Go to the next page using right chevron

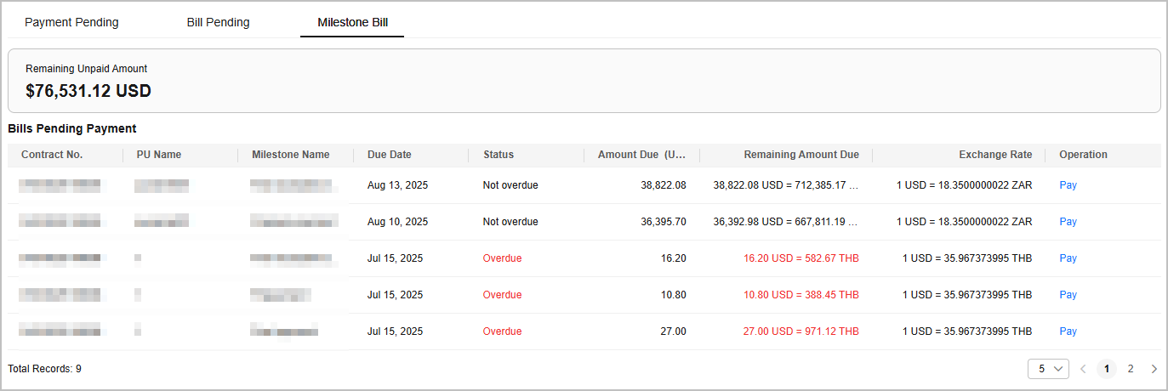1154,369
